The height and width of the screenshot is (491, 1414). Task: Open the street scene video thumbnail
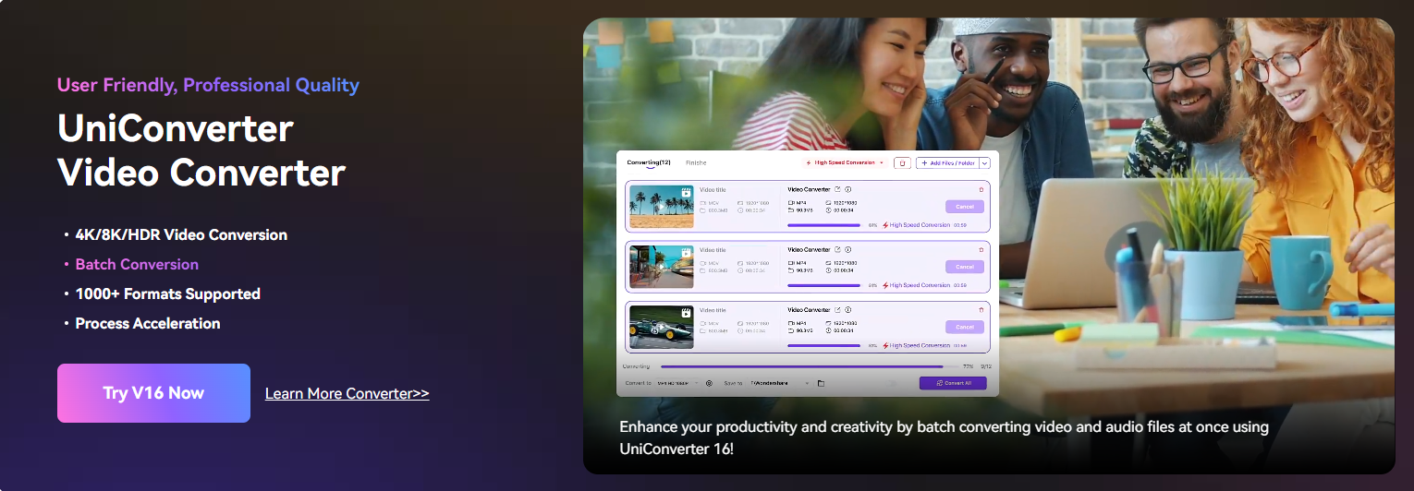click(x=662, y=267)
